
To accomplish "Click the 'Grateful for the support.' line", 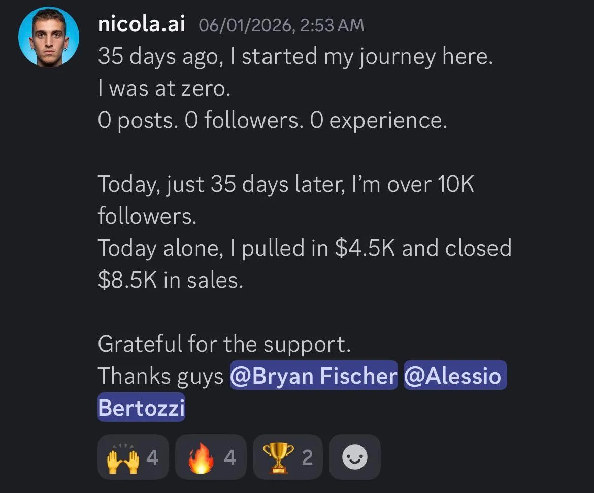I will [x=224, y=344].
